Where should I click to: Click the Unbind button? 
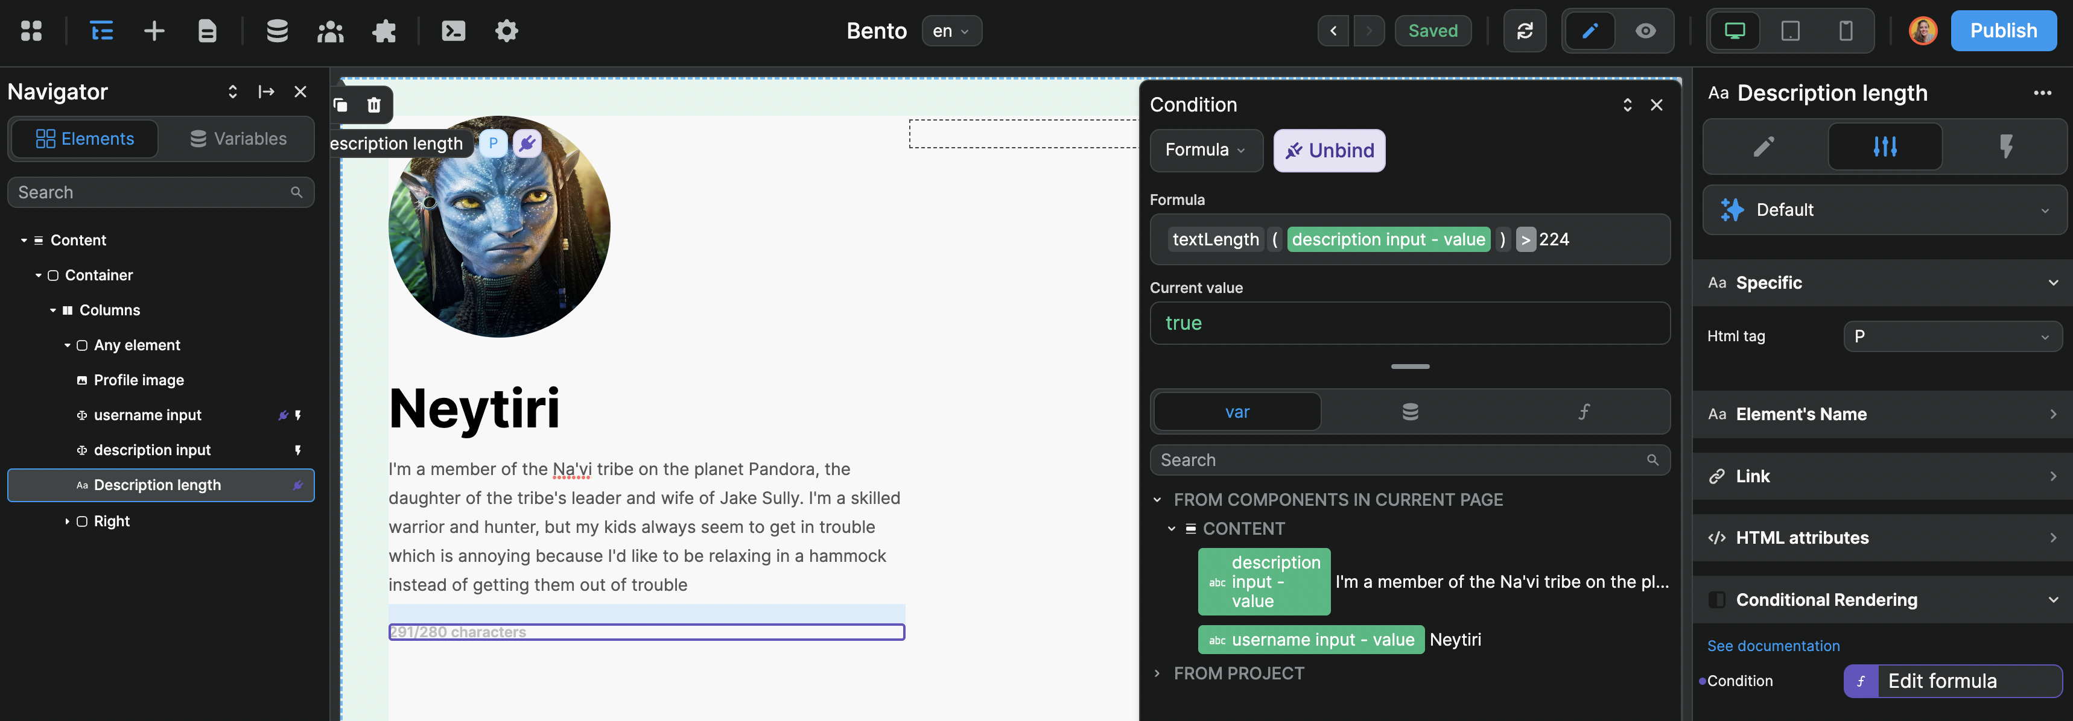point(1330,150)
